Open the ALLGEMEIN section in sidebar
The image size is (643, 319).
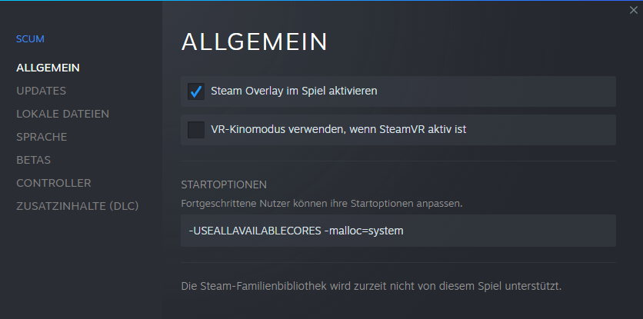click(x=48, y=68)
